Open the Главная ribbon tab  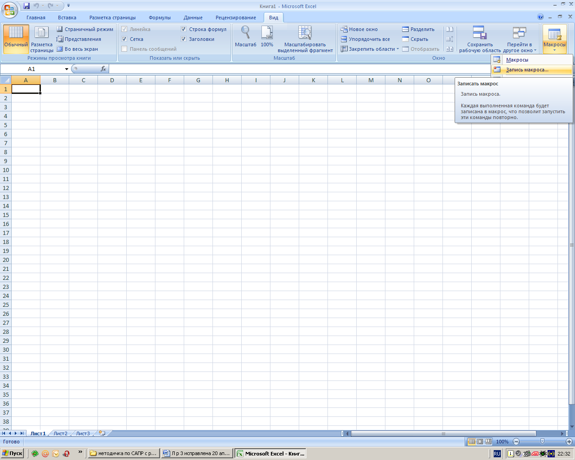pyautogui.click(x=36, y=18)
